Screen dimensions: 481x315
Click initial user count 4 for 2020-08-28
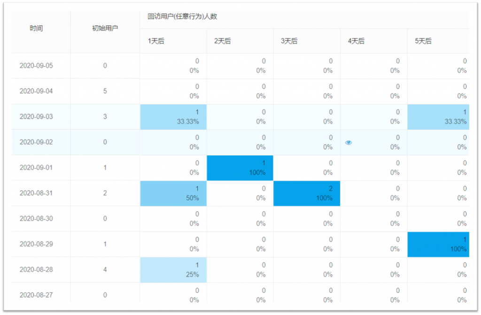click(x=105, y=269)
